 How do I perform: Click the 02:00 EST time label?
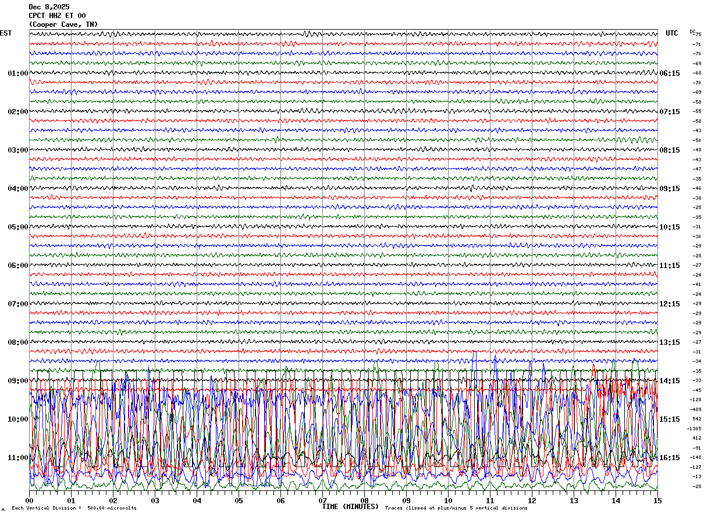[18, 112]
